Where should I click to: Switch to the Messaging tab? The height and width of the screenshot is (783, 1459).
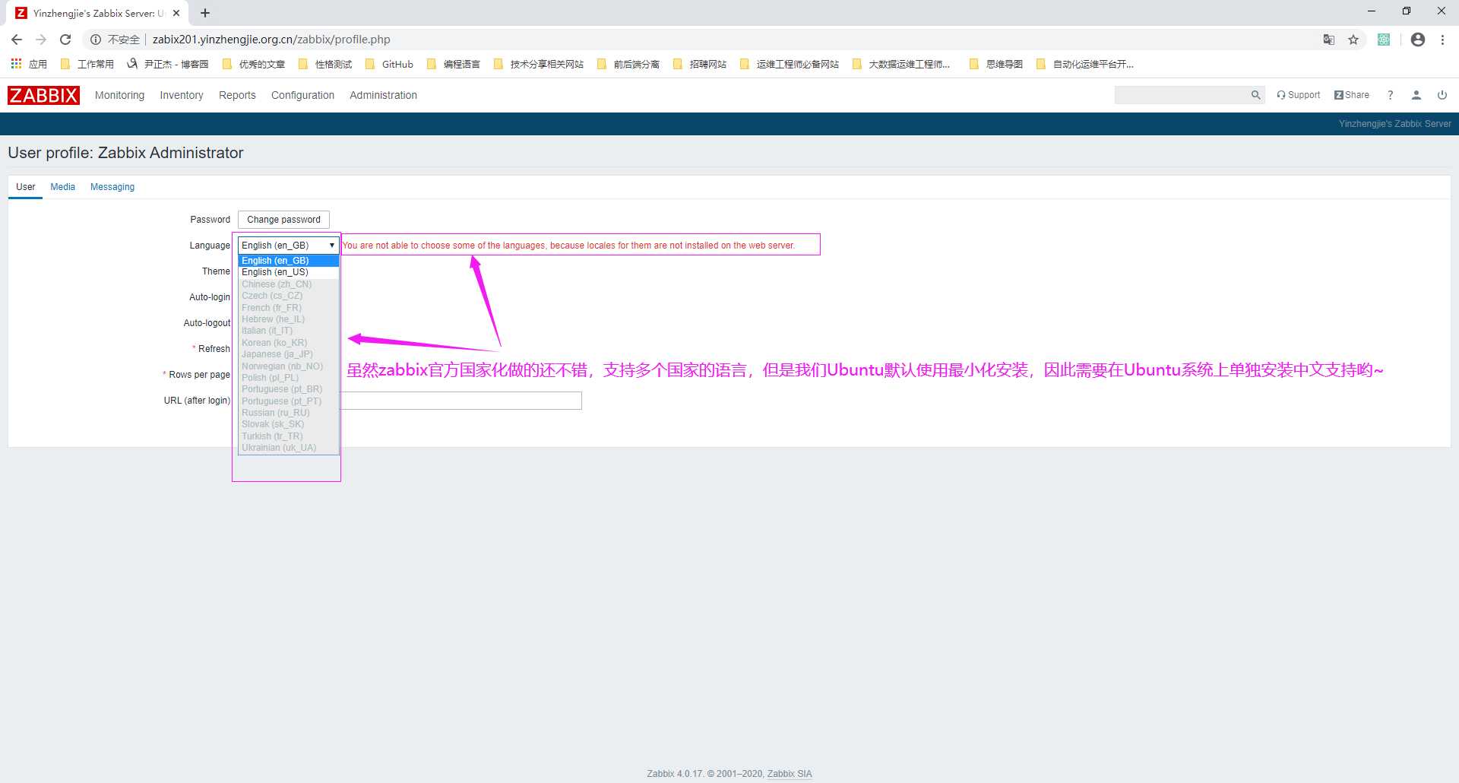click(112, 187)
